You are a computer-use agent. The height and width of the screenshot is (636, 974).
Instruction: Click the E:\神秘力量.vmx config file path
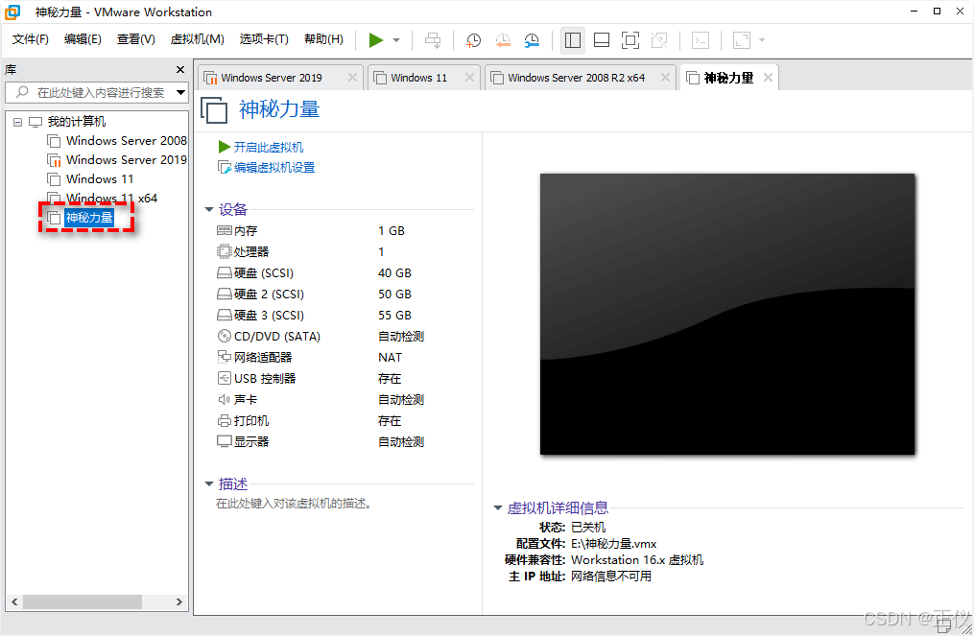(x=614, y=544)
